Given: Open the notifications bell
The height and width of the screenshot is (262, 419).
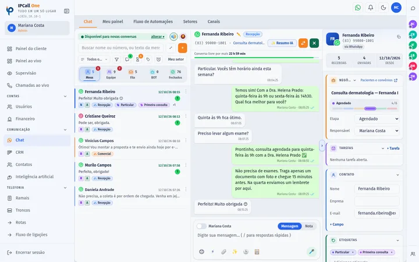Looking at the screenshot, I should 371,8.
